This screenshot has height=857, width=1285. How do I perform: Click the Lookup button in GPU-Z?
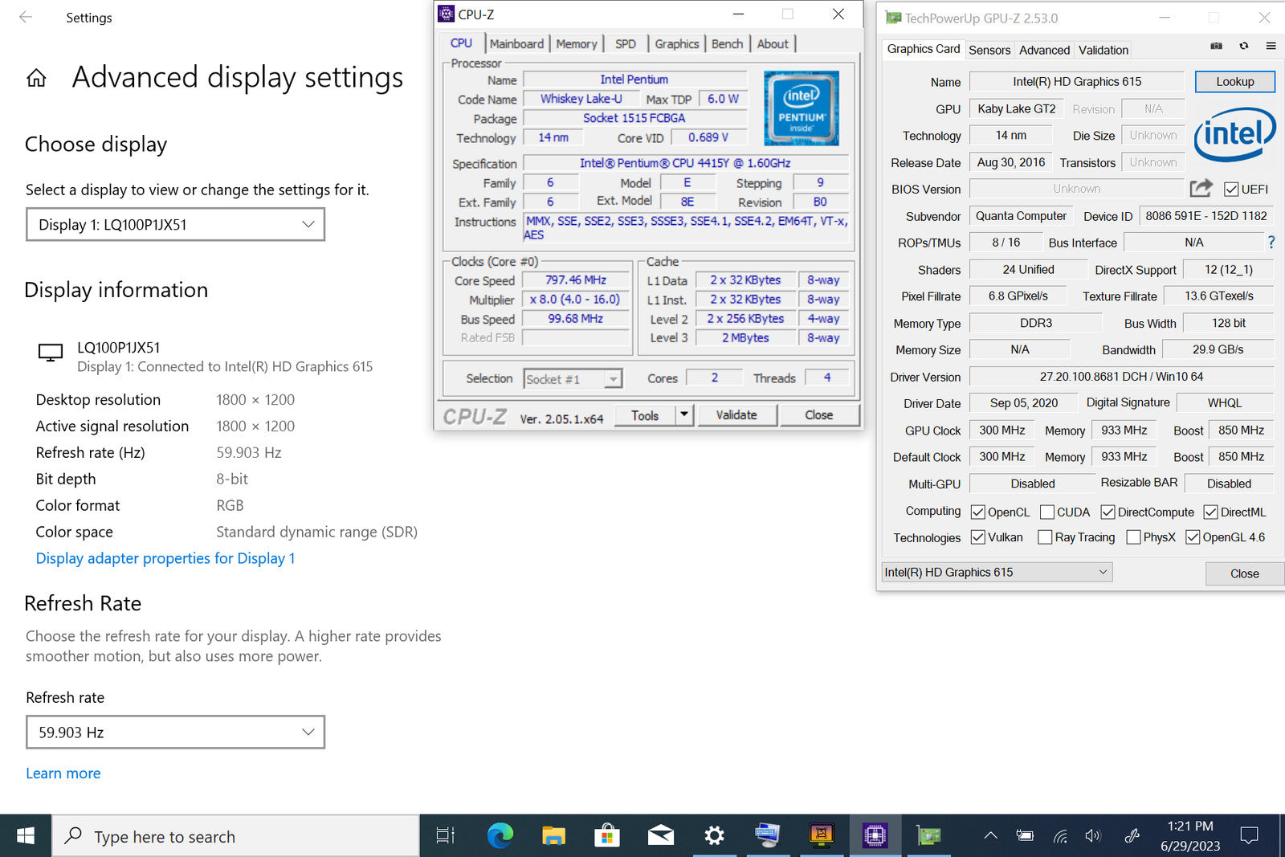coord(1234,82)
